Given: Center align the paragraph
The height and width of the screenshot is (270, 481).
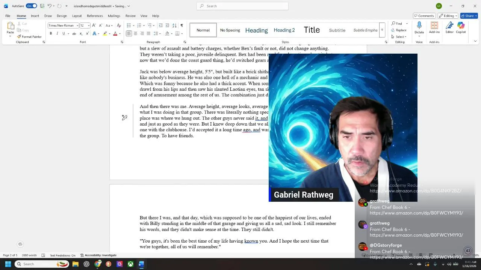Looking at the screenshot, I should pos(135,33).
